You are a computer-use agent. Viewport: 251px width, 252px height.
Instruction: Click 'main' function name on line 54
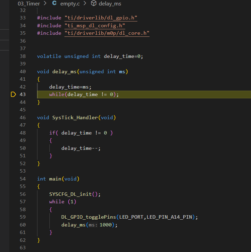[55, 179]
